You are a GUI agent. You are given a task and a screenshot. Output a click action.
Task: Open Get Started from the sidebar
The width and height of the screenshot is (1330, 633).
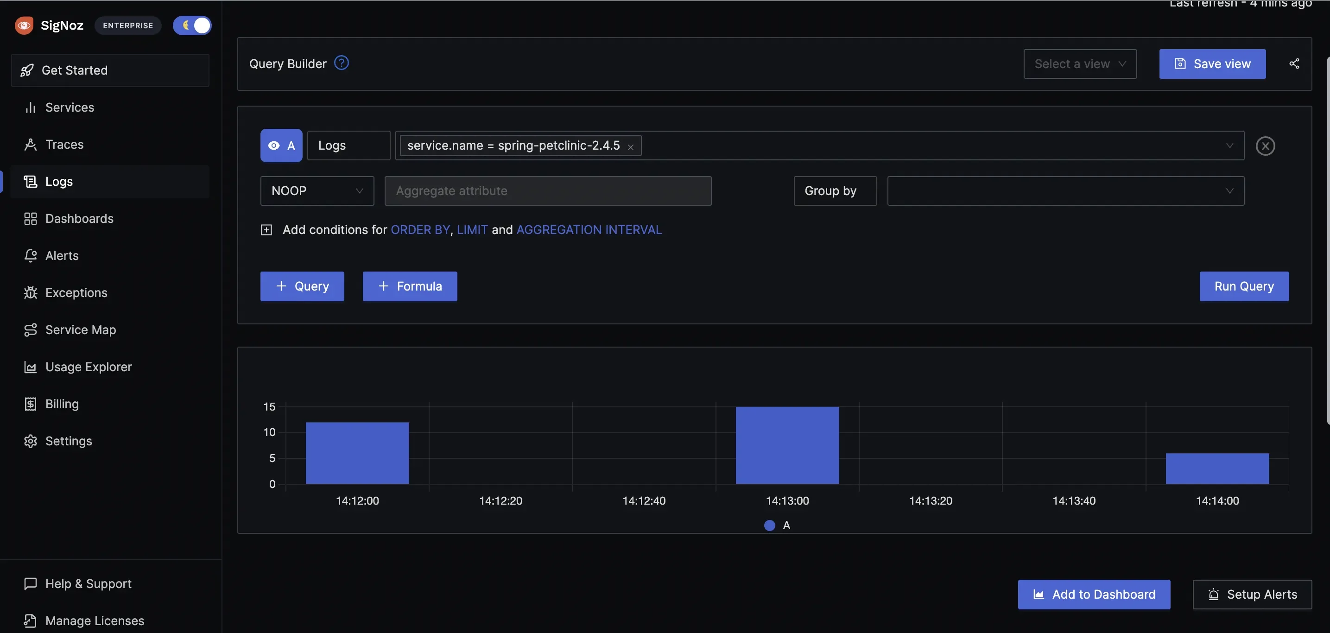click(x=110, y=70)
